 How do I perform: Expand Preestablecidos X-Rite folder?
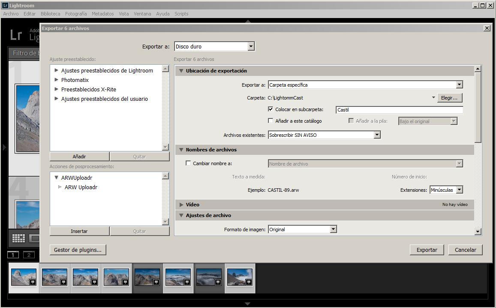pyautogui.click(x=56, y=89)
